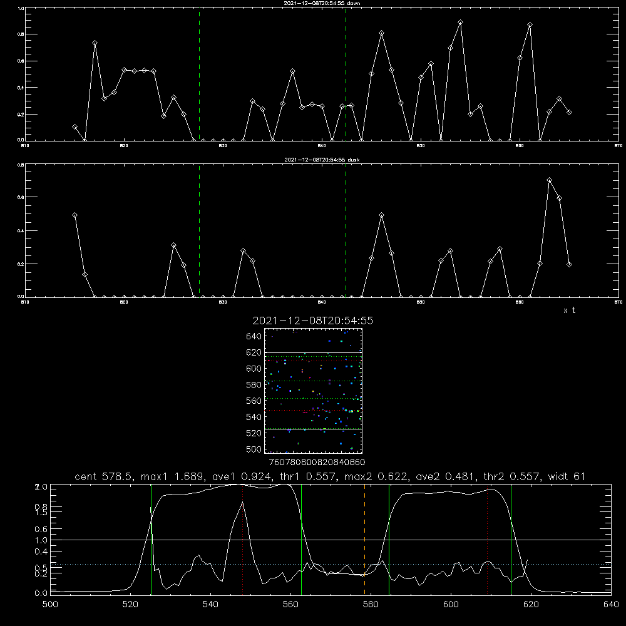Click the bottom plot x-axis label 580

click(x=371, y=605)
